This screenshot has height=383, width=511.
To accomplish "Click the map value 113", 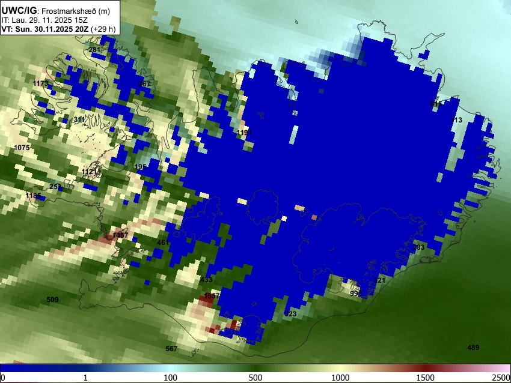I will (x=456, y=120).
